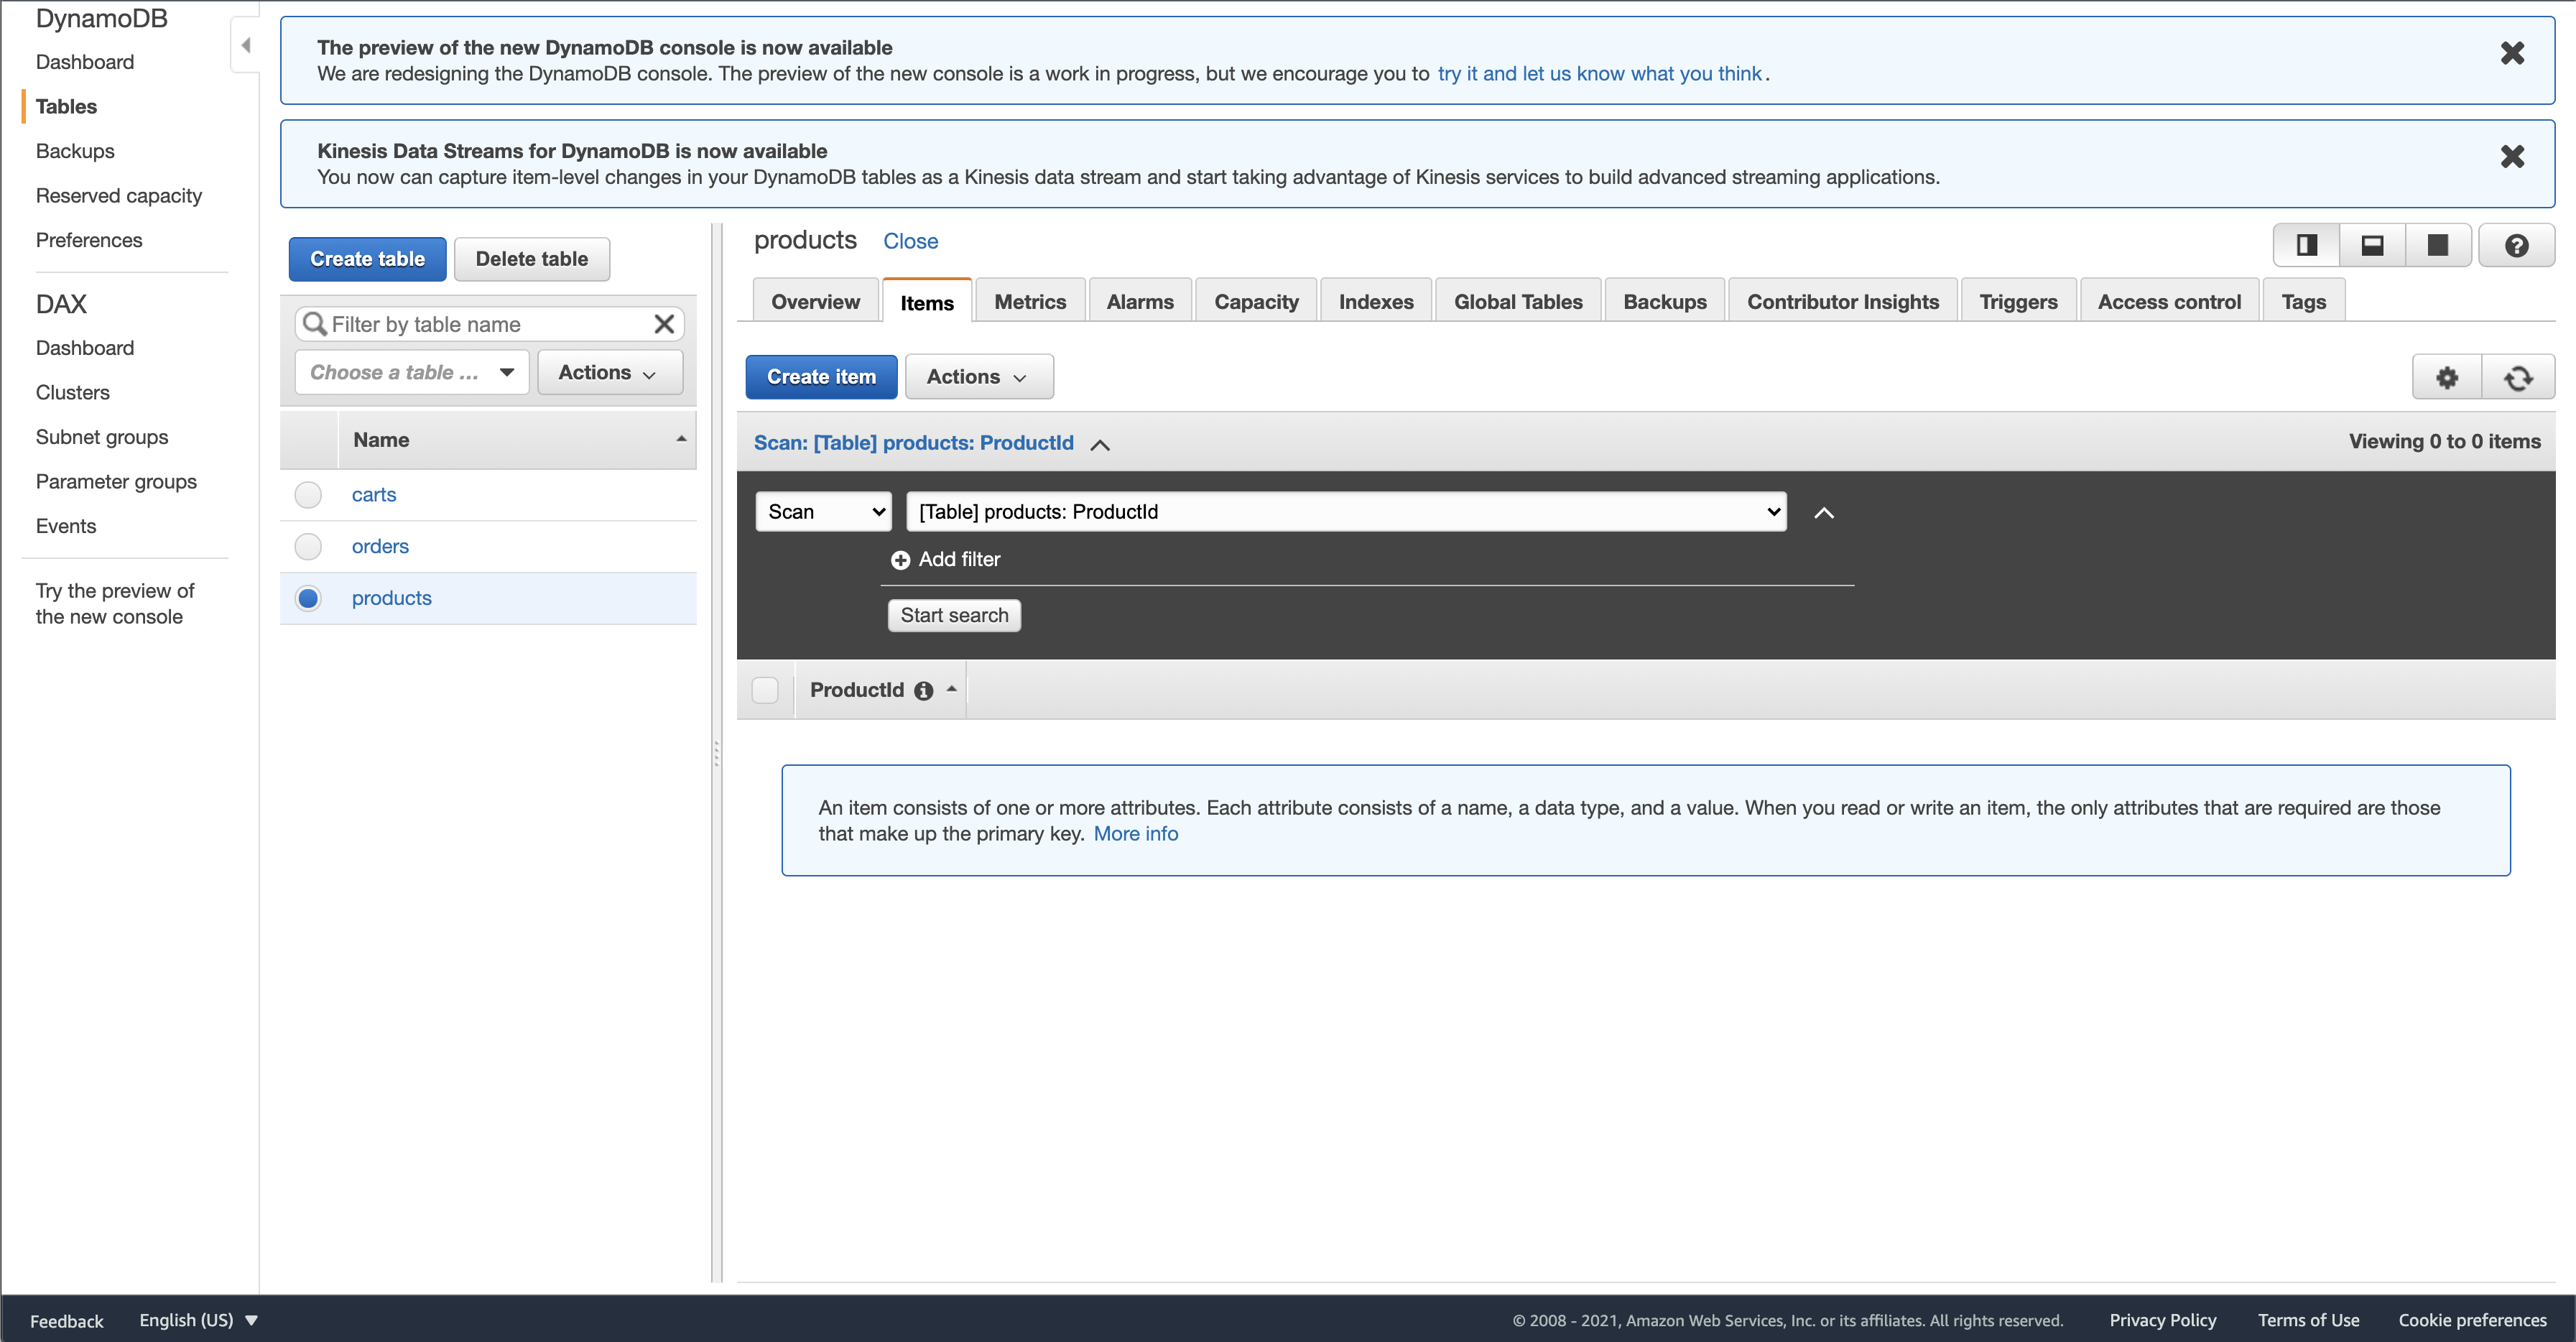
Task: Open the Tags tab
Action: pyautogui.click(x=2303, y=301)
